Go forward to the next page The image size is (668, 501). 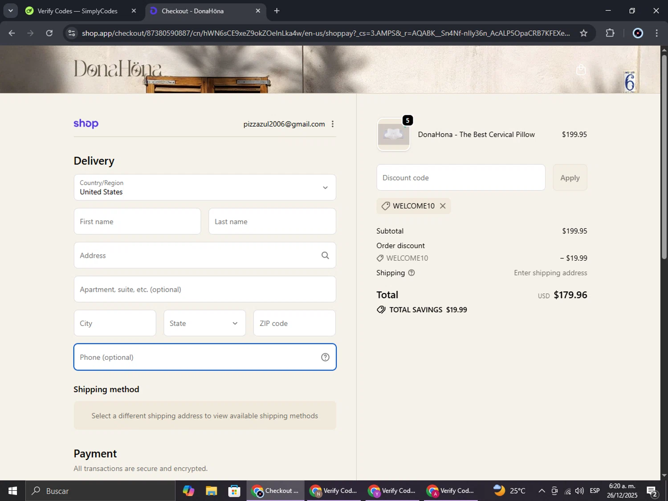(30, 33)
